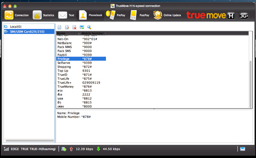Open the Connection section
This screenshot has width=256, height=158.
click(17, 15)
